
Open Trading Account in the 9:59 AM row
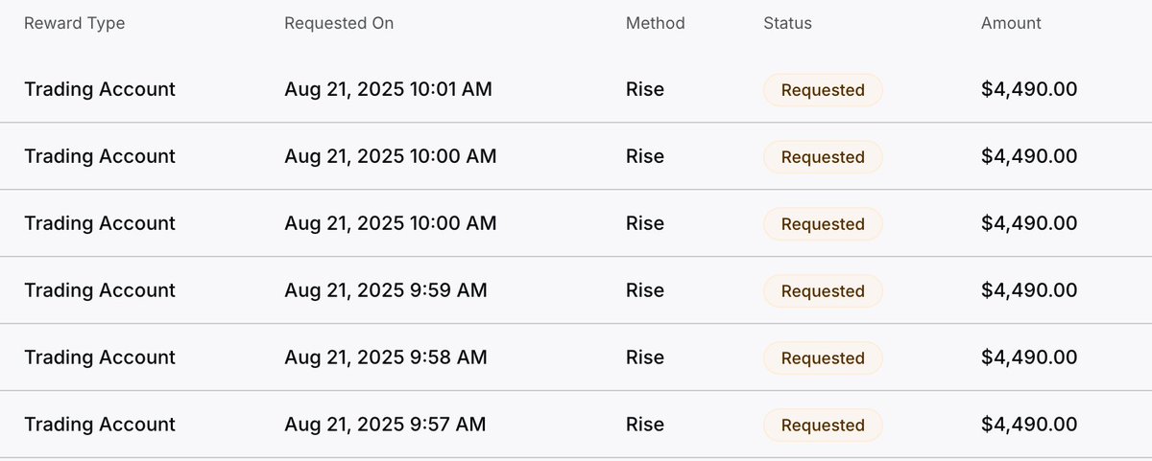[x=100, y=290]
